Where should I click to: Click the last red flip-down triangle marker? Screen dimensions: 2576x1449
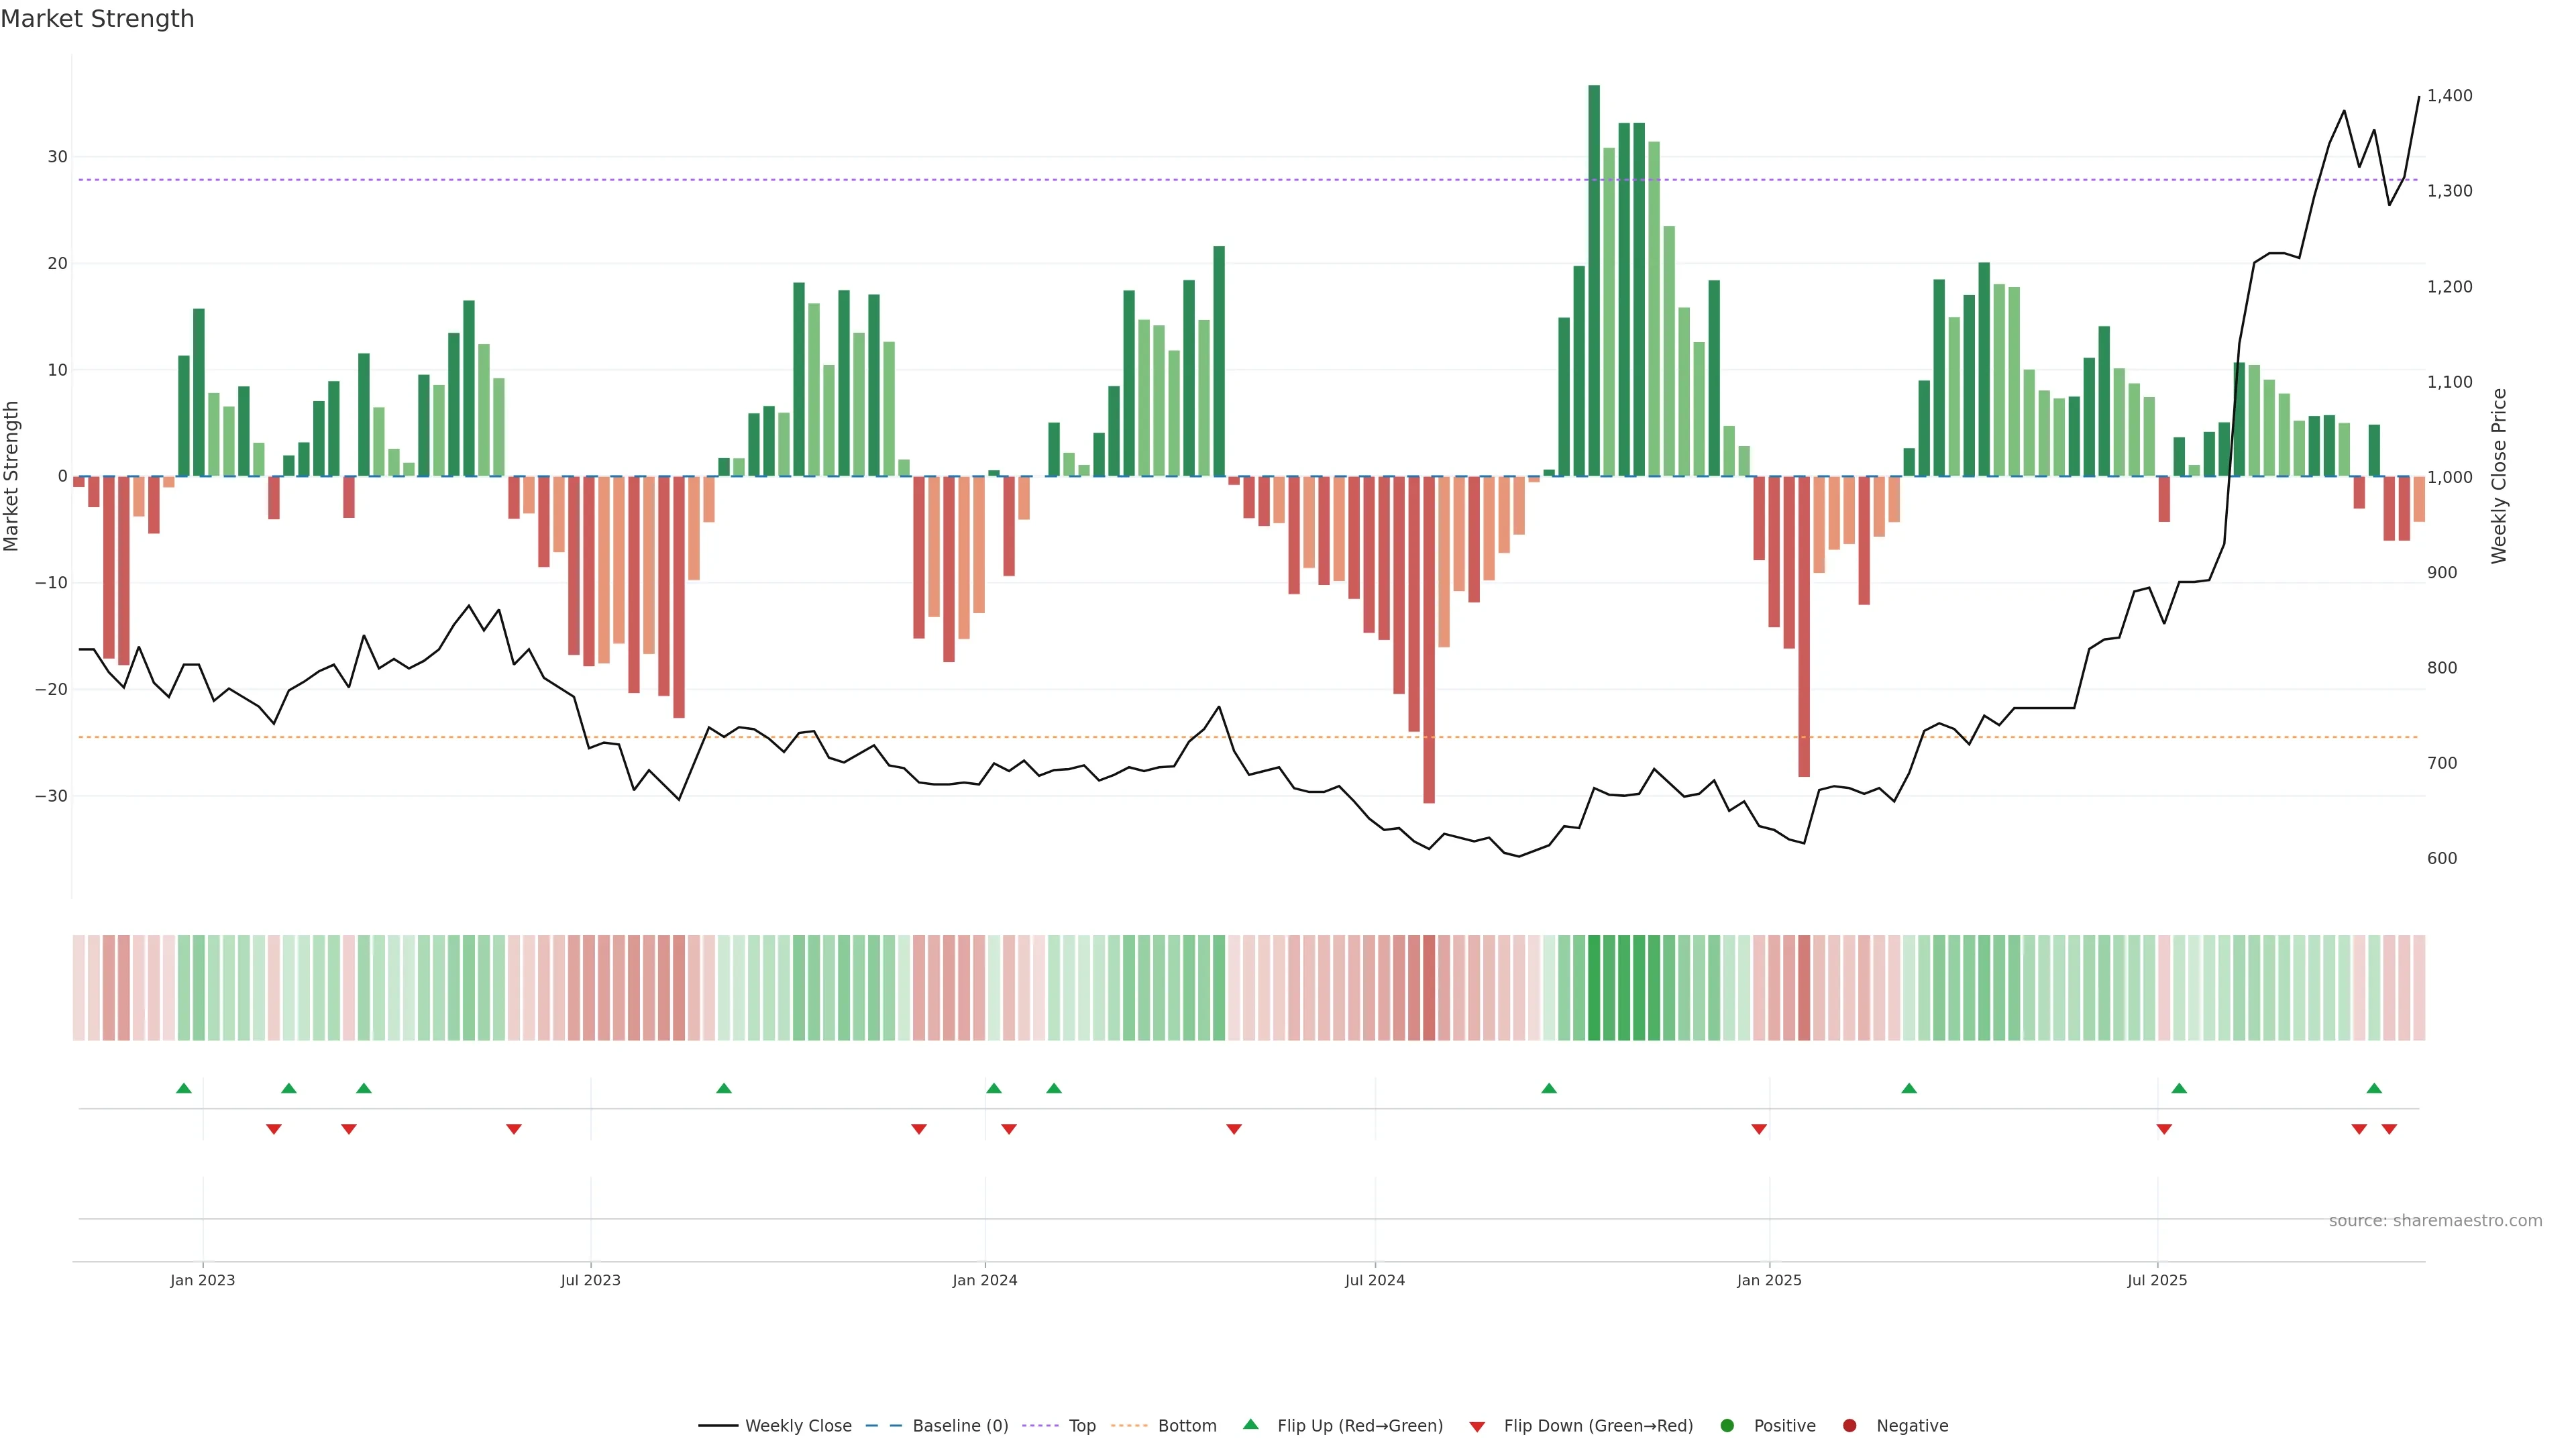[x=2389, y=1129]
